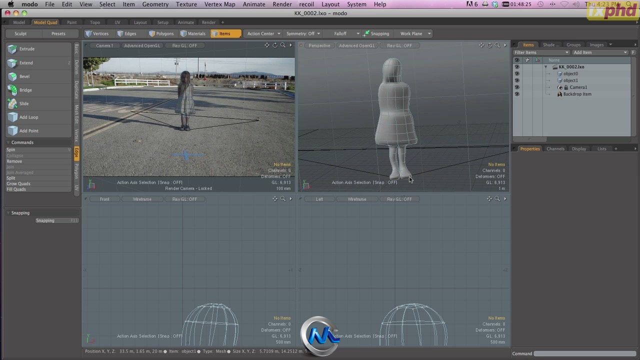This screenshot has width=640, height=360.
Task: Click the move-view icon in Perspective viewport
Action: tap(481, 45)
